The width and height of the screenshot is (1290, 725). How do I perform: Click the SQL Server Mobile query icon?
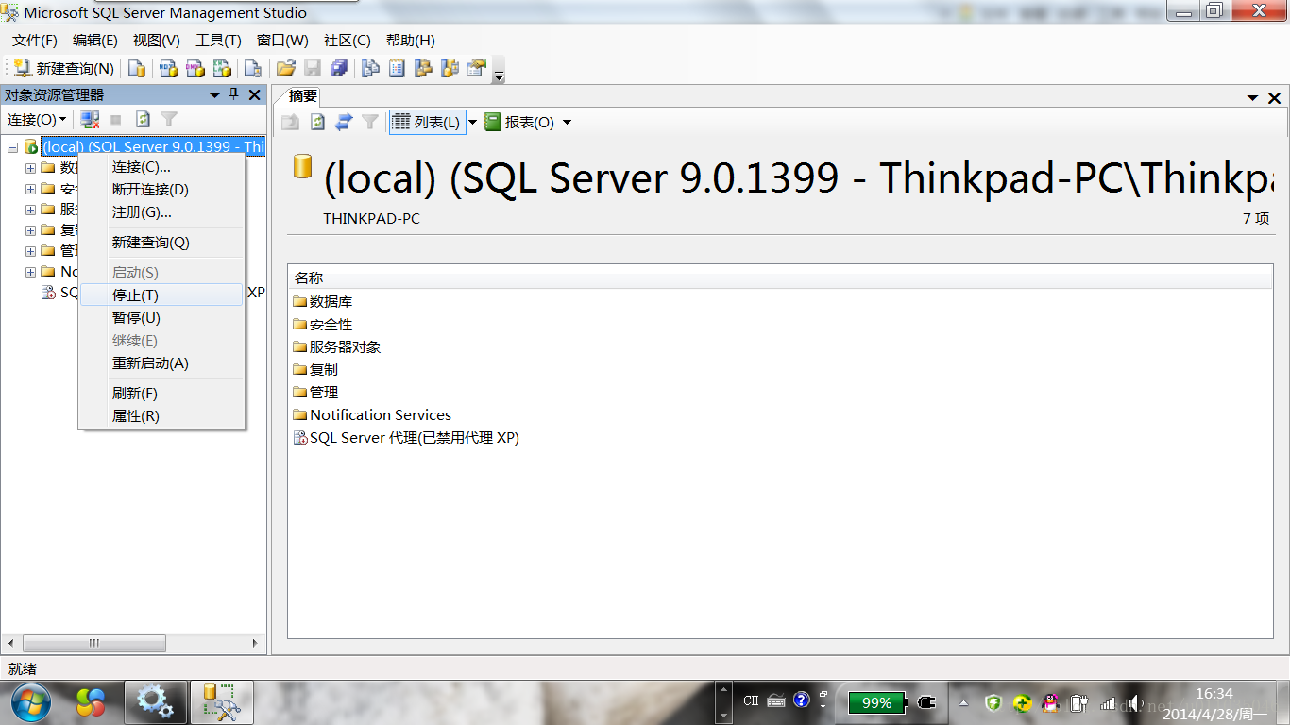point(253,68)
